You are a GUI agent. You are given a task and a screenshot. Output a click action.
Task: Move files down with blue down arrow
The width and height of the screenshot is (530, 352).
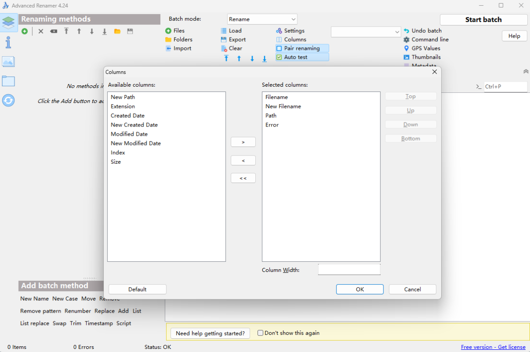coord(252,58)
